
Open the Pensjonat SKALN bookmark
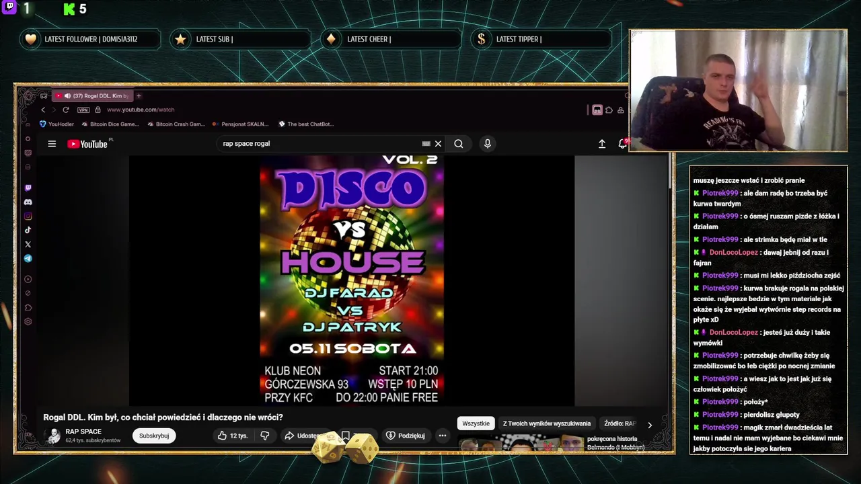point(240,124)
